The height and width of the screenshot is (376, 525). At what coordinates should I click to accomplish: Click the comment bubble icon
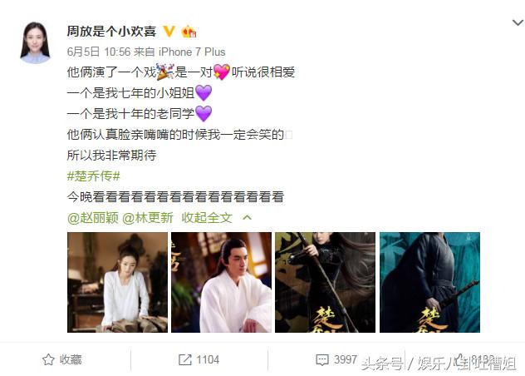coord(322,359)
